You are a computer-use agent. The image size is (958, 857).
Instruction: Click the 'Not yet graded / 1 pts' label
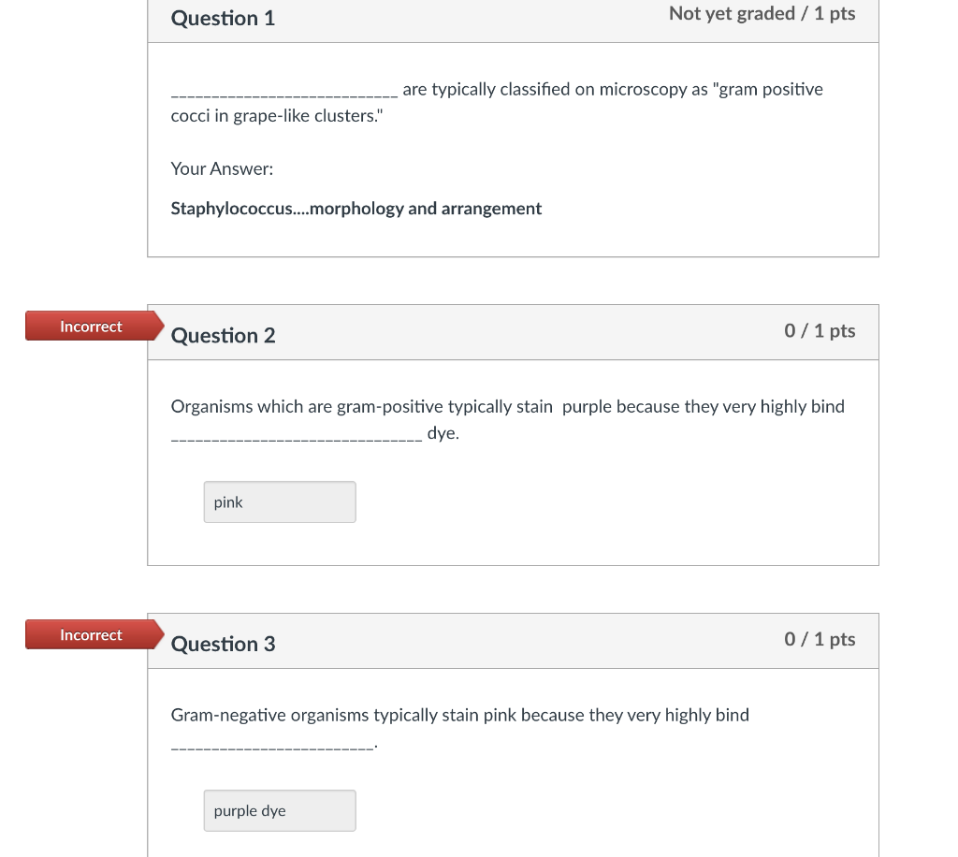762,13
